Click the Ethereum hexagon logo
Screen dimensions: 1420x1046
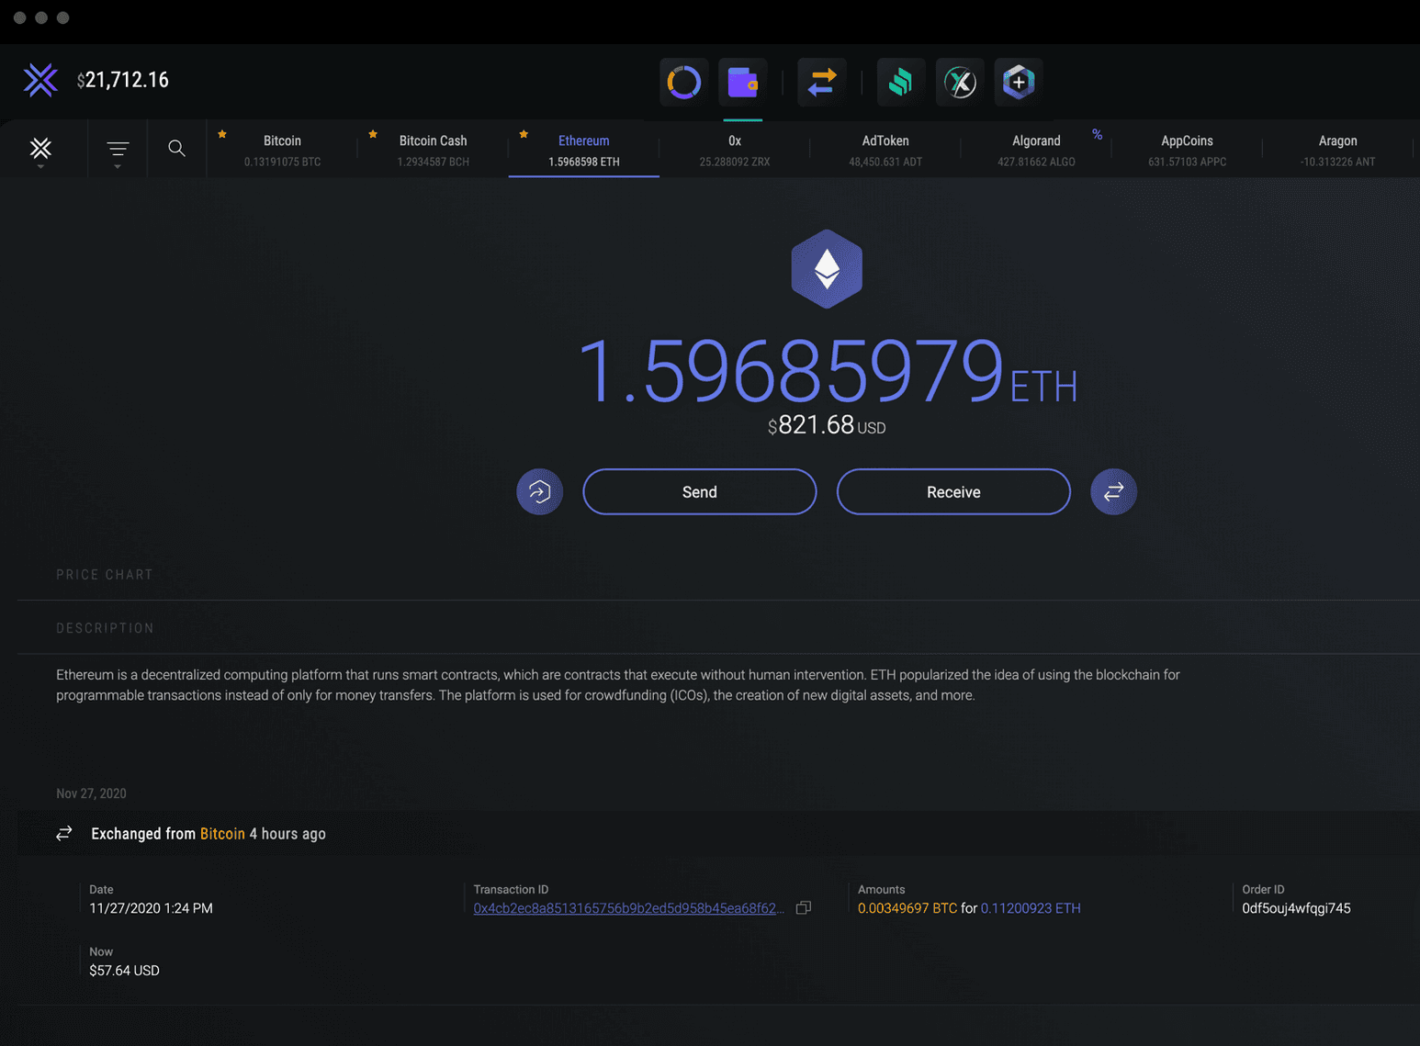pos(827,269)
